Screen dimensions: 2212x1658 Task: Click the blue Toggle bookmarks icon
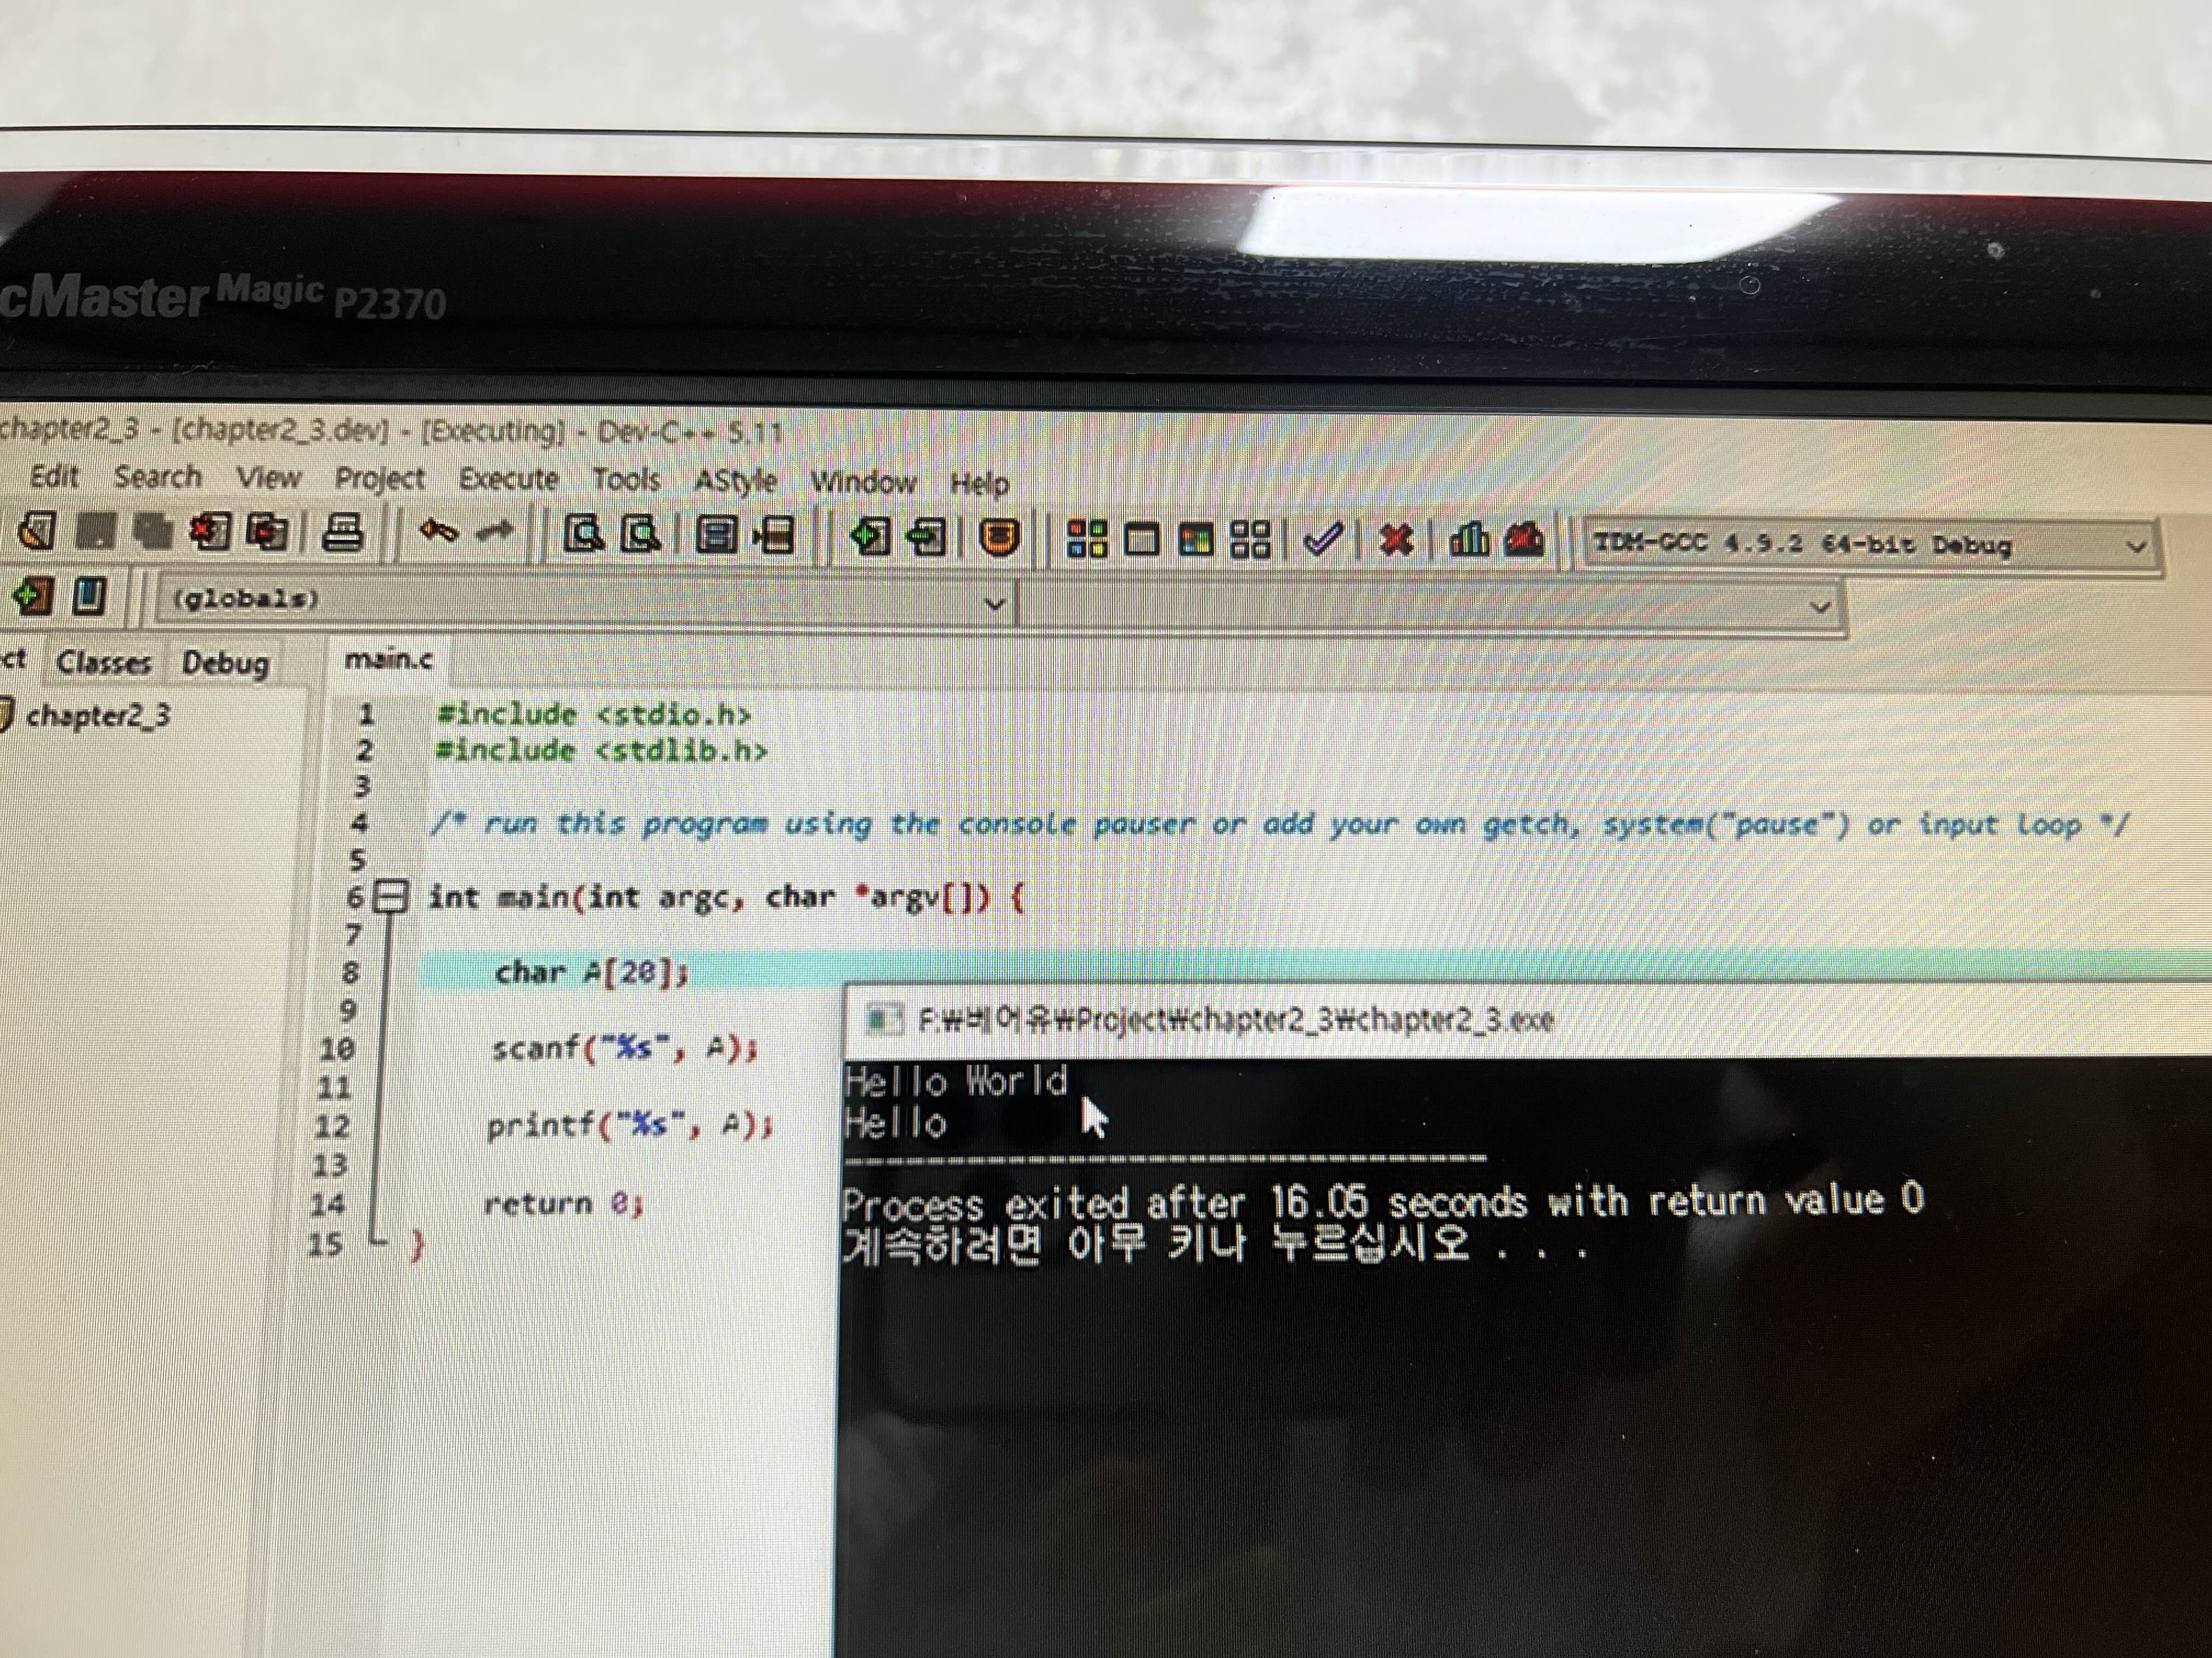click(x=89, y=595)
